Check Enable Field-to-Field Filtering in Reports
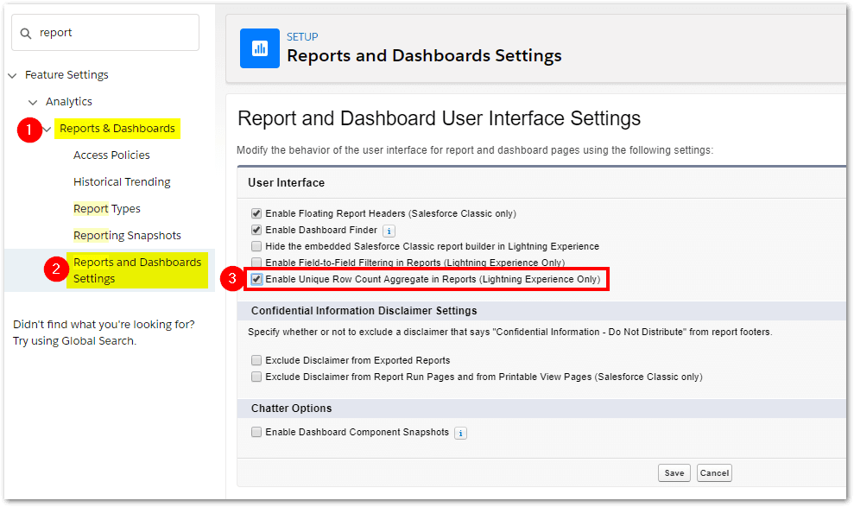Image resolution: width=854 pixels, height=507 pixels. 256,263
